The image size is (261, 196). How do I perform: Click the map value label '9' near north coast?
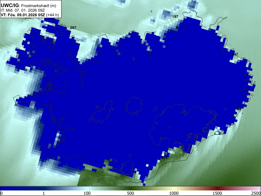(x=177, y=27)
